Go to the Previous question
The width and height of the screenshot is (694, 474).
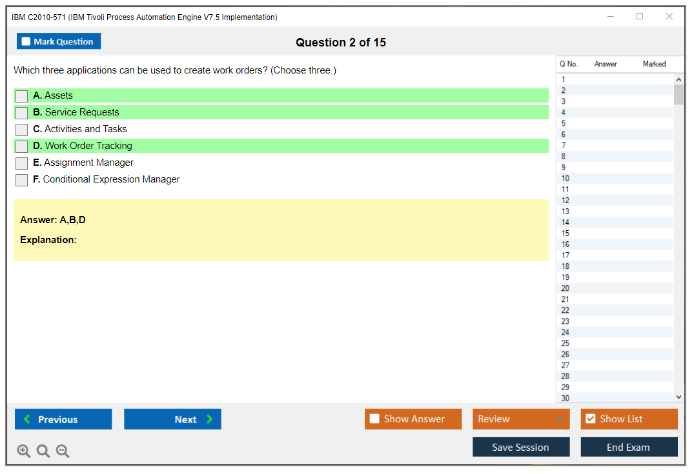[x=63, y=419]
